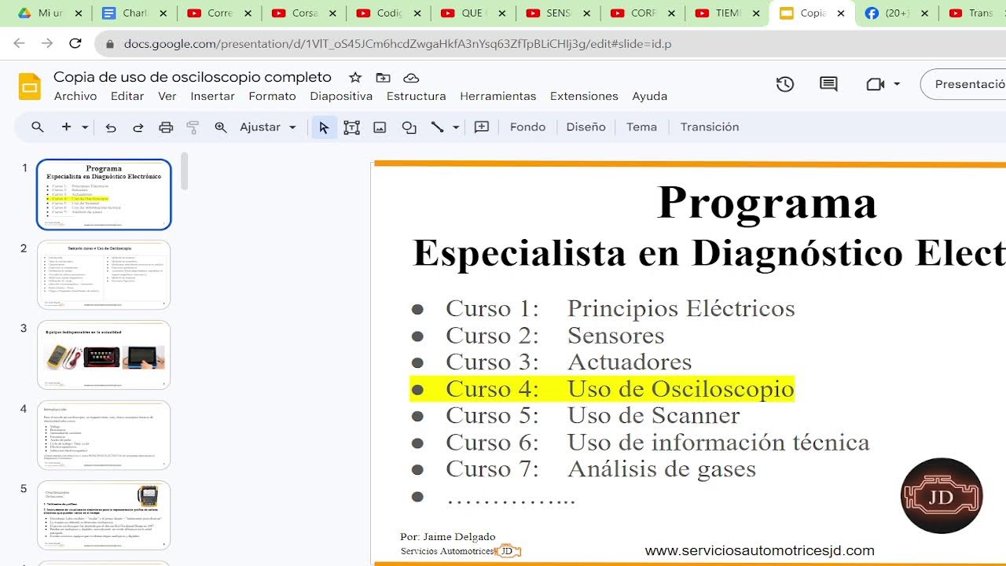Viewport: 1006px width, 566px height.
Task: Open the Diapositiva menu
Action: click(341, 96)
